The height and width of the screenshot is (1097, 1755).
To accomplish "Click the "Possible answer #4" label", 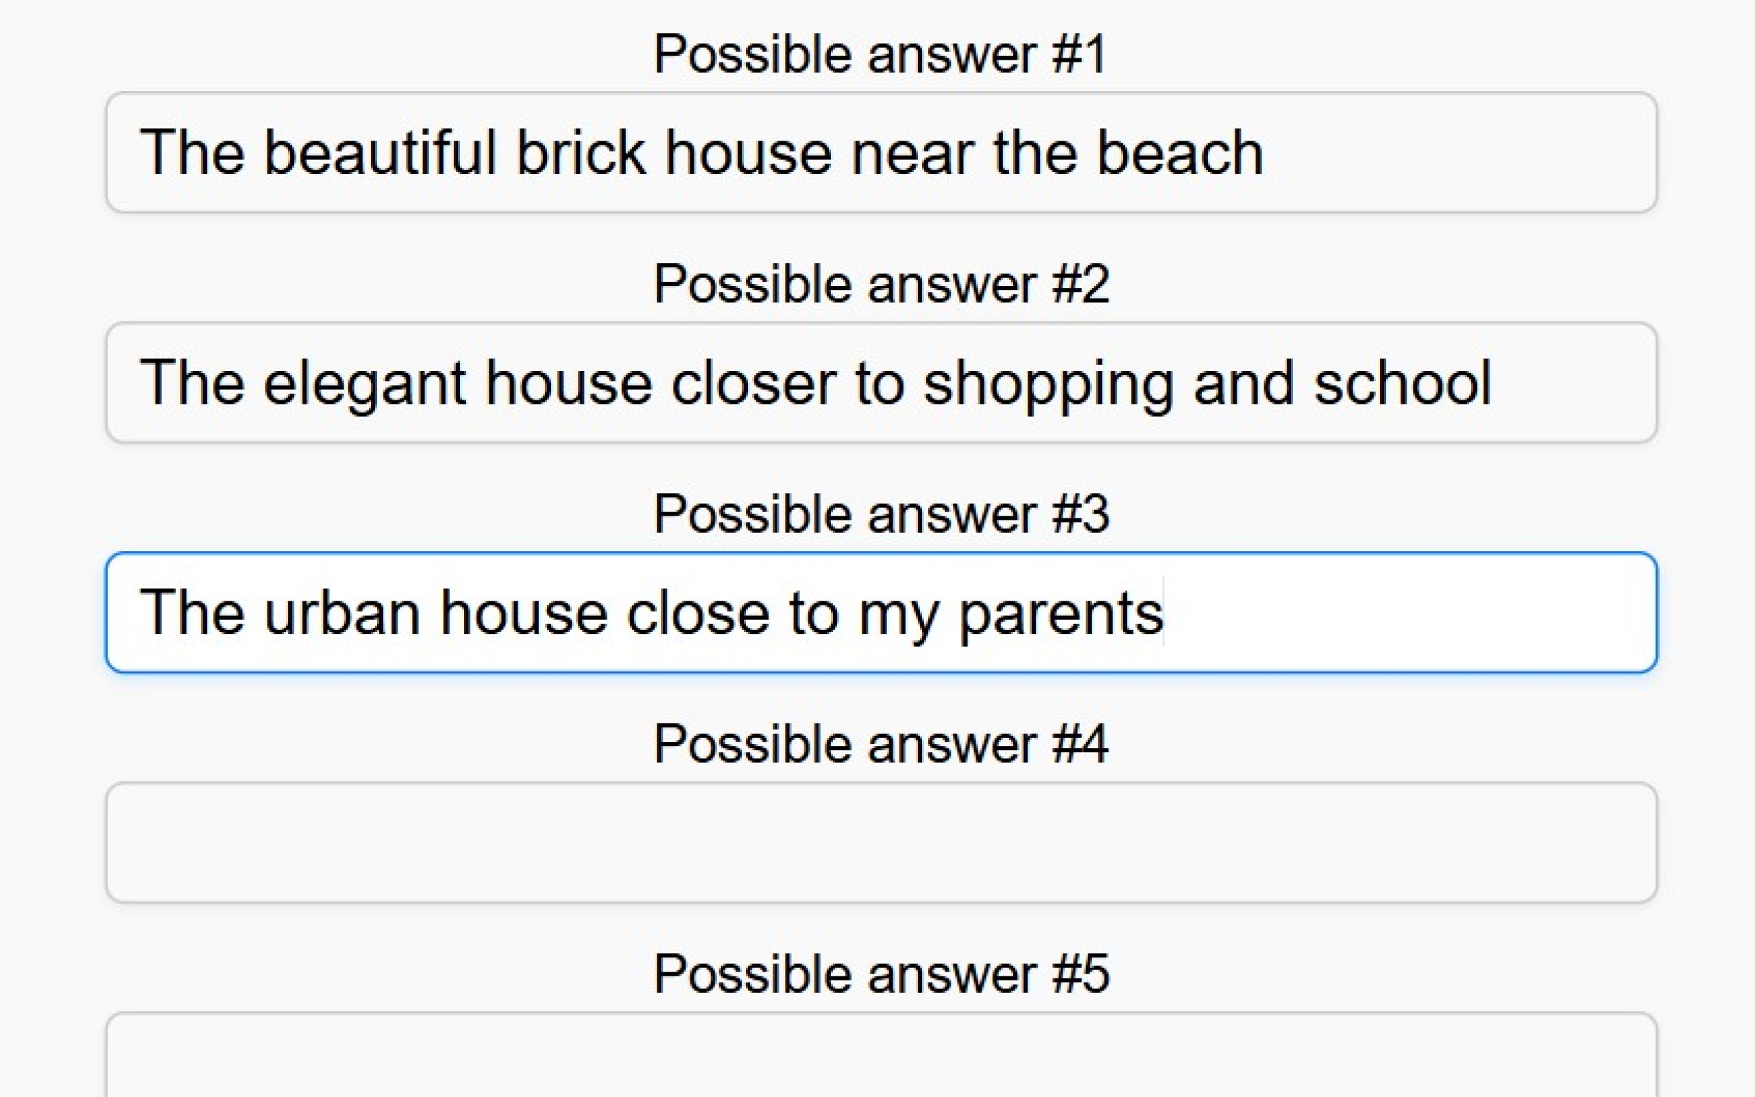I will 880,745.
